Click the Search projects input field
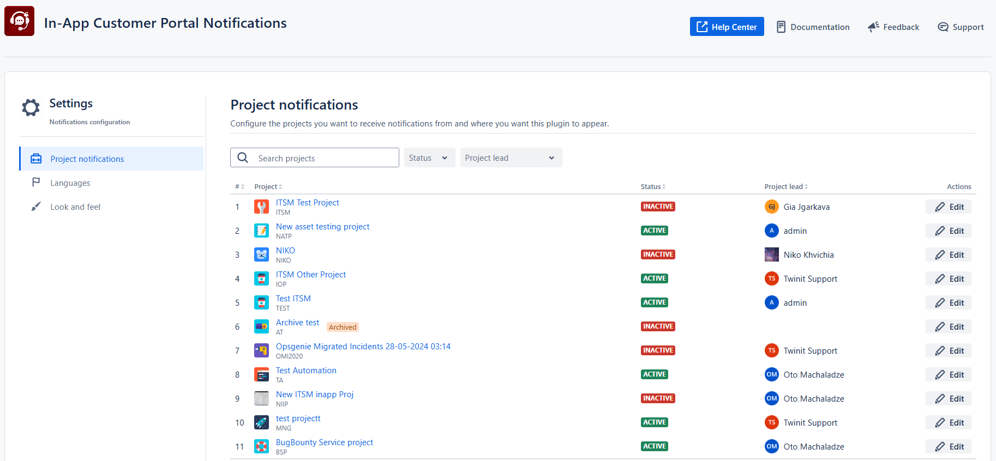The image size is (996, 461). tap(315, 157)
